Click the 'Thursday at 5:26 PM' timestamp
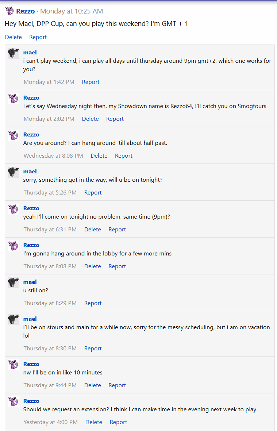The width and height of the screenshot is (277, 431). [x=50, y=192]
